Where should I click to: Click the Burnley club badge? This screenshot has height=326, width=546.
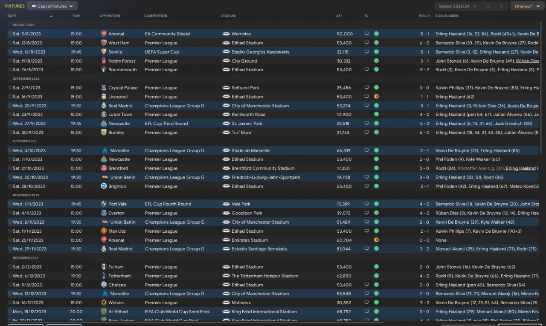coord(104,133)
